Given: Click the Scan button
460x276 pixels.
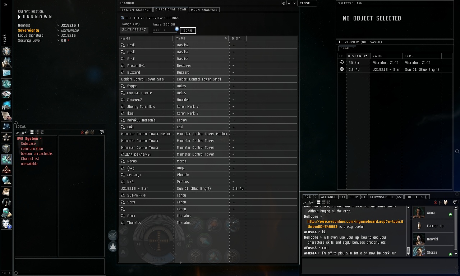Looking at the screenshot, I should click(188, 31).
